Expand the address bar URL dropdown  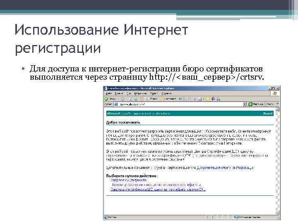pos(245,104)
